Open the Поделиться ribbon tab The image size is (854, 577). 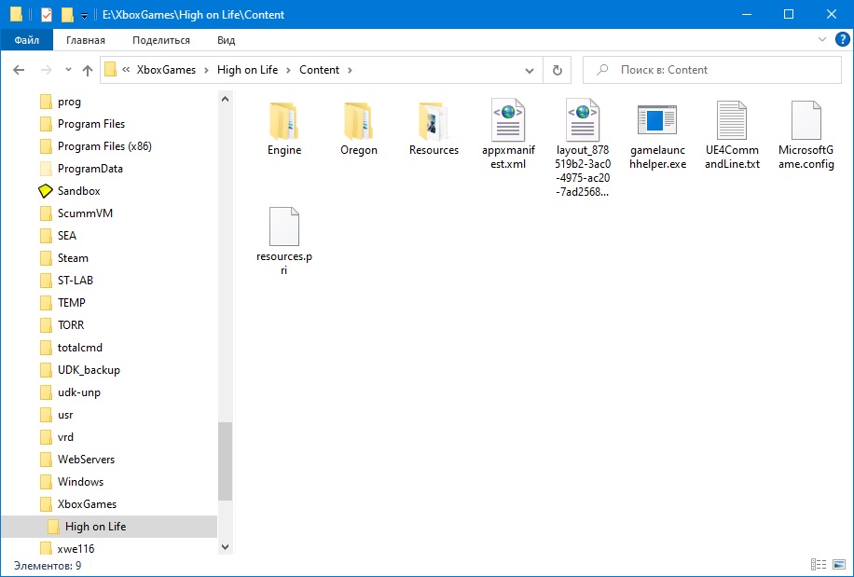point(161,40)
